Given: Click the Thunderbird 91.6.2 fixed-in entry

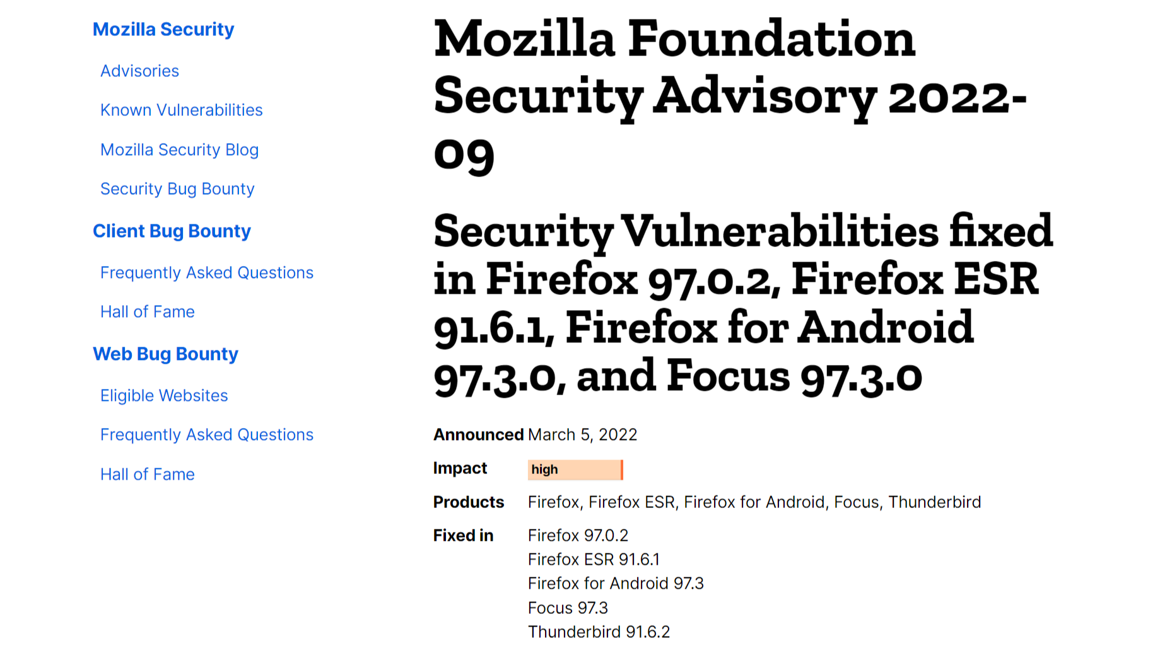Looking at the screenshot, I should click(x=599, y=631).
